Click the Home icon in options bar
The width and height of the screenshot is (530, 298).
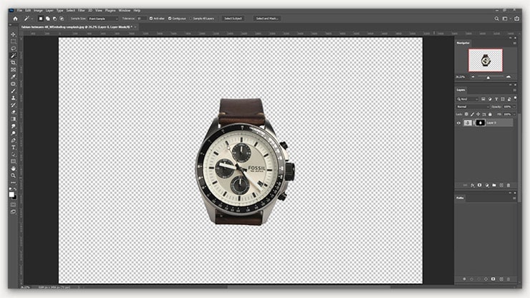click(x=15, y=19)
